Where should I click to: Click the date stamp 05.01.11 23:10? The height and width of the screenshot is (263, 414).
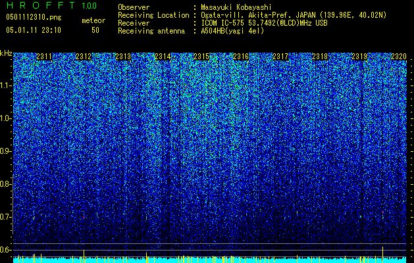34,30
